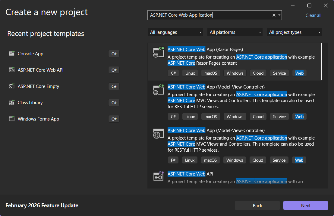Choose Windows Forms App from recent templates
This screenshot has height=216, width=334.
point(39,119)
